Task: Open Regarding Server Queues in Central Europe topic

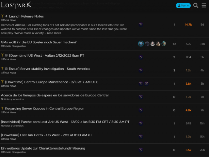Action: [x=44, y=108]
